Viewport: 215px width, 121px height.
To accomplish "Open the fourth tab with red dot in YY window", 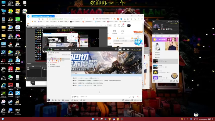I will tap(175, 36).
